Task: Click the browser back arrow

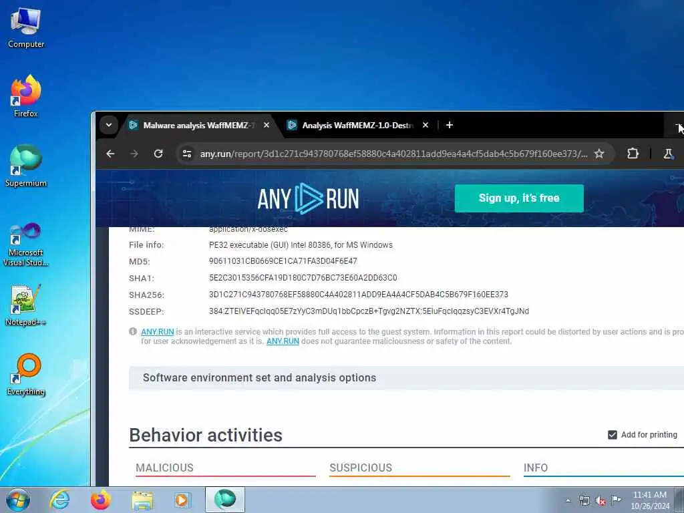Action: pyautogui.click(x=110, y=154)
